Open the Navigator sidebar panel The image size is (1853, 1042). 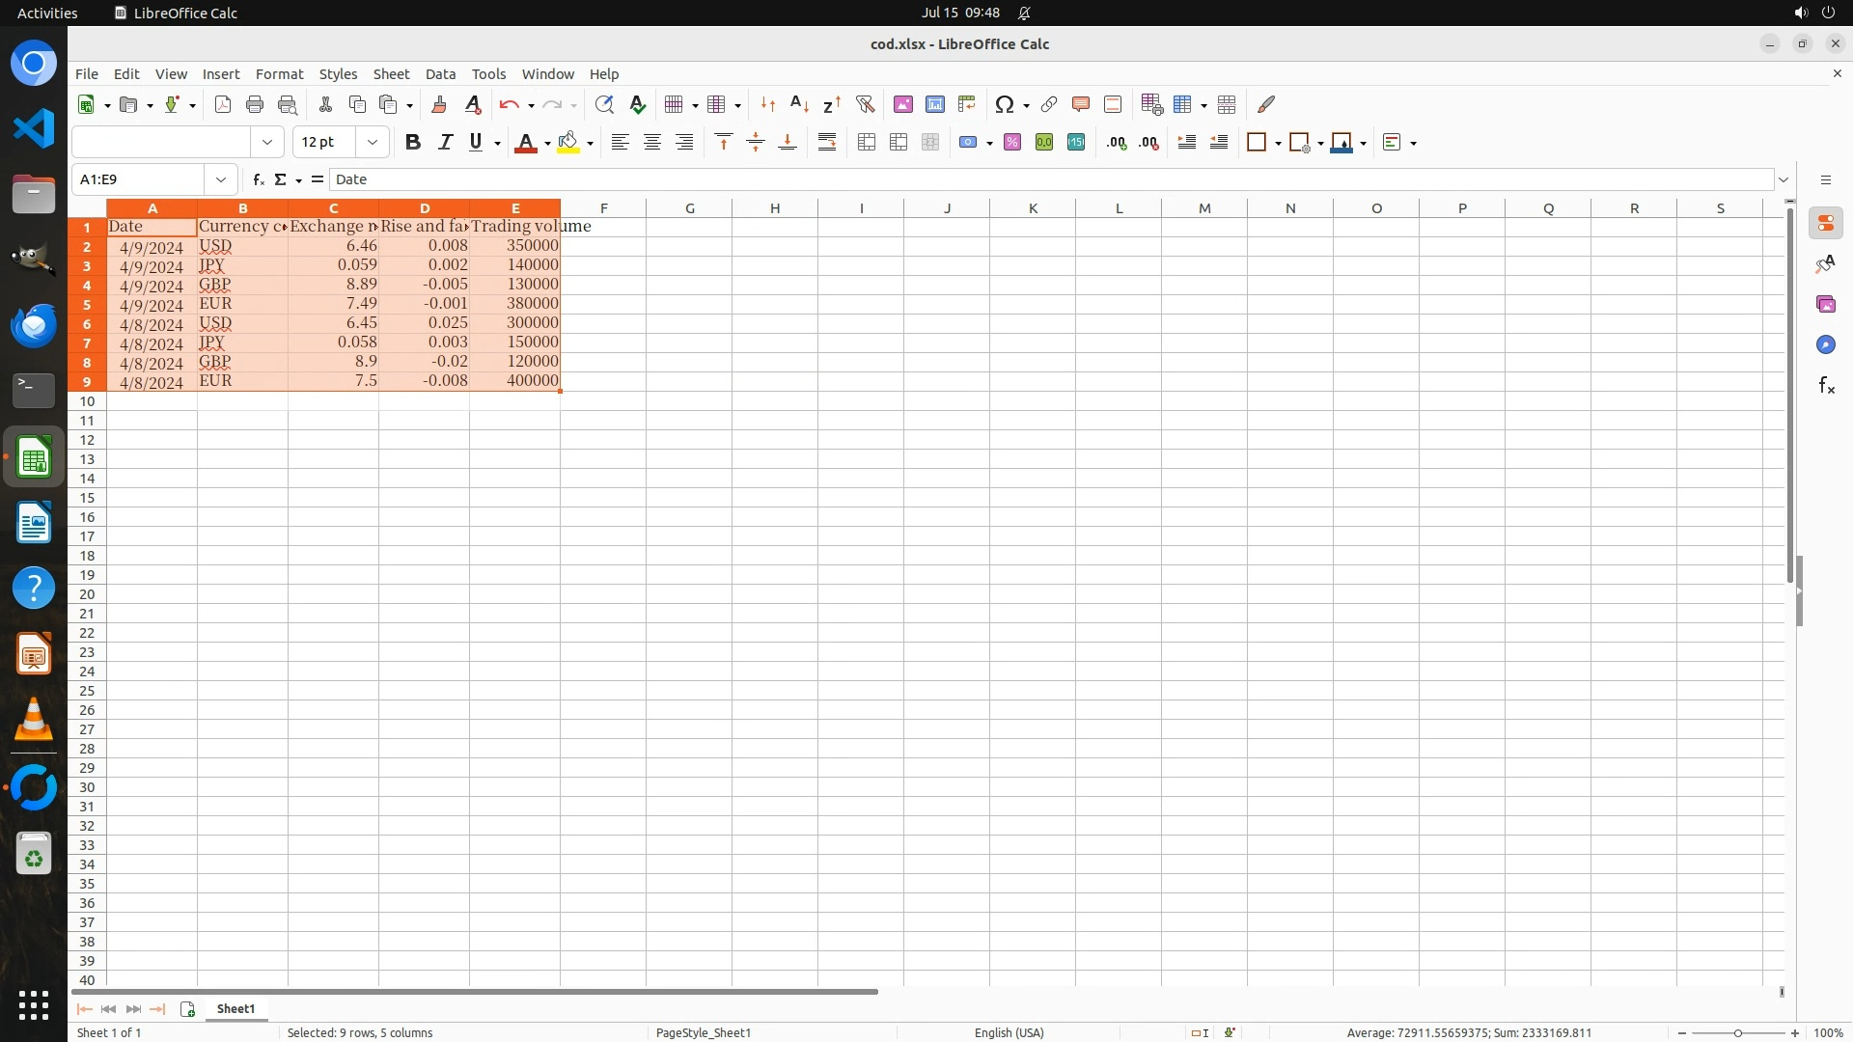tap(1825, 344)
